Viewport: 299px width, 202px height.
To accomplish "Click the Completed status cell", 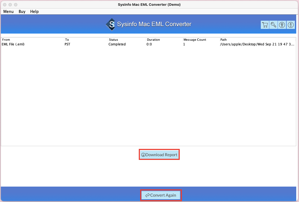I will pos(117,44).
